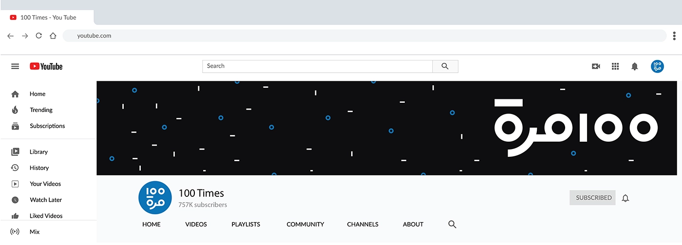Switch to the PLAYLISTS tab

(246, 225)
